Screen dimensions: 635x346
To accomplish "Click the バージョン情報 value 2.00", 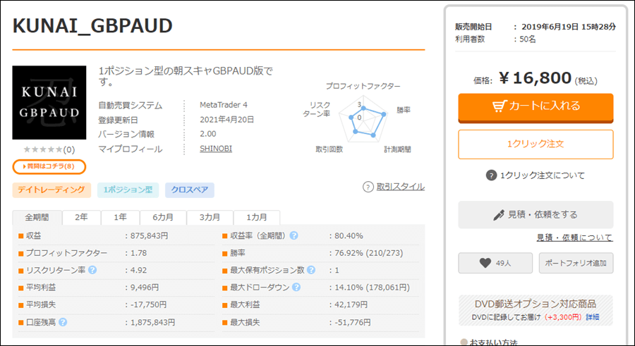I will 207,134.
